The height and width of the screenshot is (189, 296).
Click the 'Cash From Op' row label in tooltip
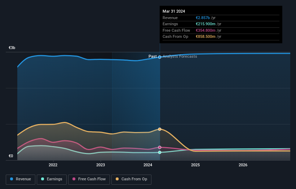175,37
